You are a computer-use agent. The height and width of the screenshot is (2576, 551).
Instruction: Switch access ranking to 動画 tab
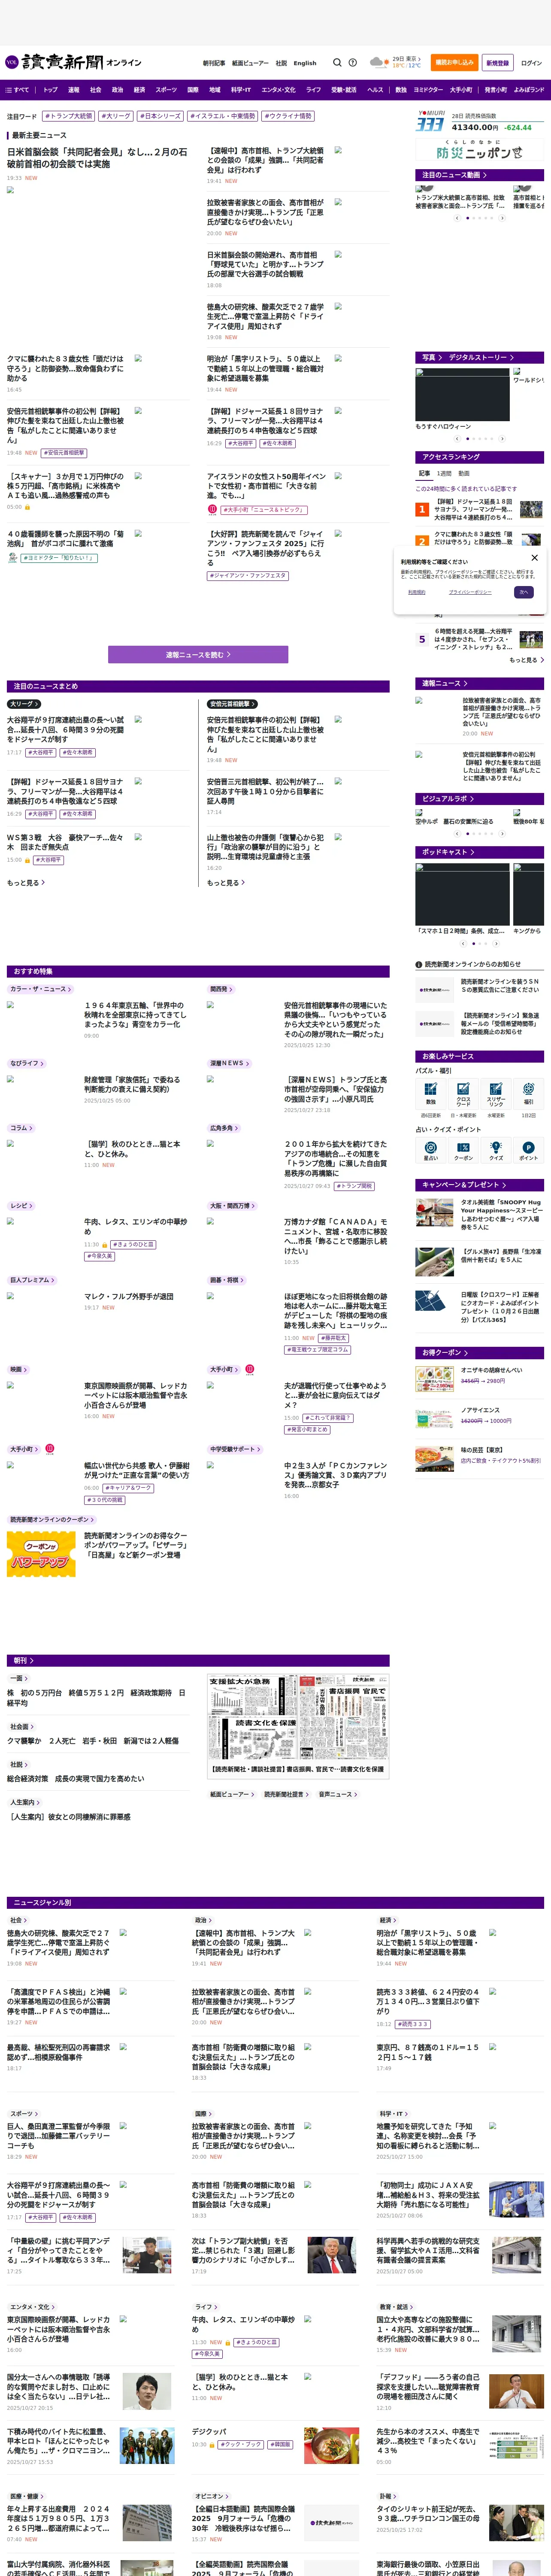coord(464,473)
